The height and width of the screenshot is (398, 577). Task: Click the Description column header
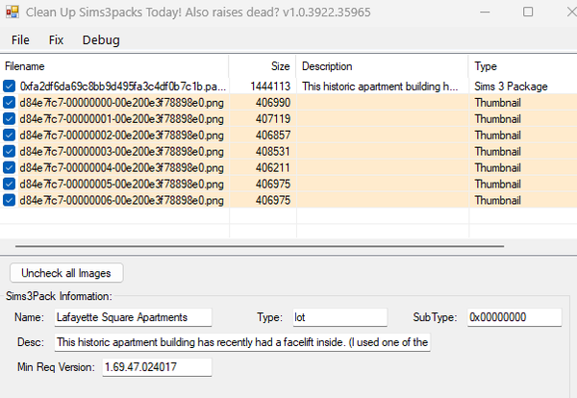click(x=383, y=66)
